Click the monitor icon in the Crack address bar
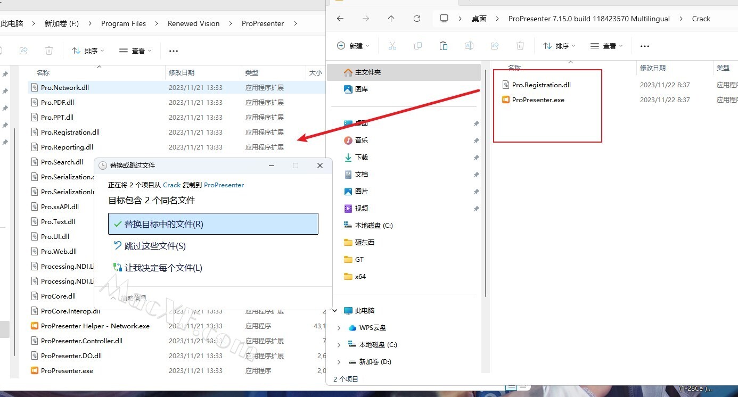The width and height of the screenshot is (738, 397). (444, 19)
